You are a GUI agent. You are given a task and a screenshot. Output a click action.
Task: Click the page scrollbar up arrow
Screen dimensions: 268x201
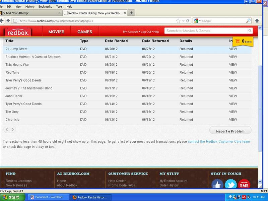point(260,28)
